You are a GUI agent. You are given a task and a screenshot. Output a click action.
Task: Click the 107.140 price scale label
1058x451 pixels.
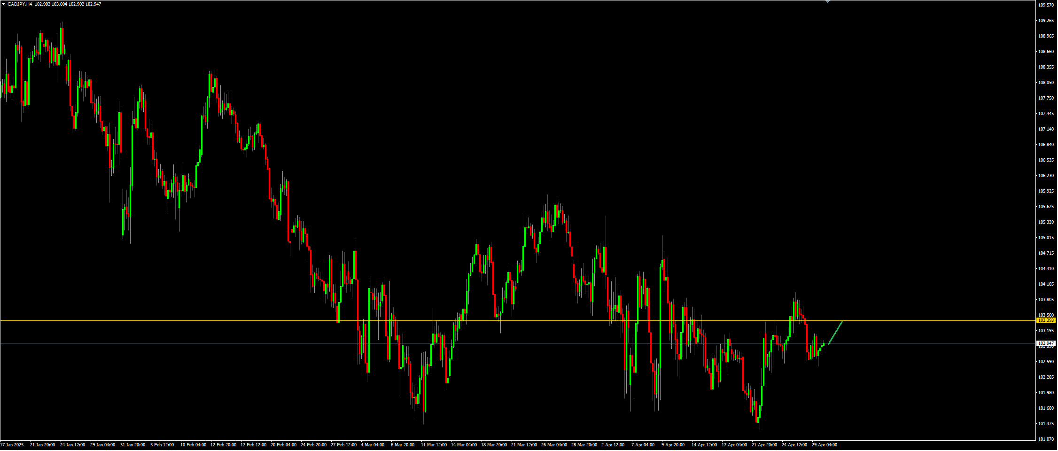[1046, 129]
